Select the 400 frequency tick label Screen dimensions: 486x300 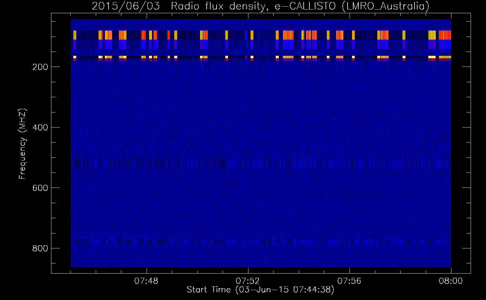click(x=40, y=127)
